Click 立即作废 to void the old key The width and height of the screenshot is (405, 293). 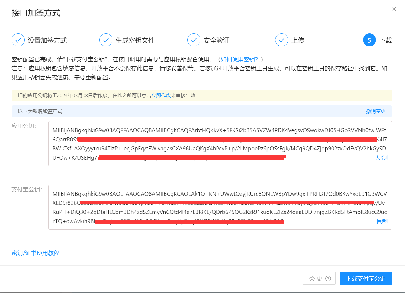(161, 96)
